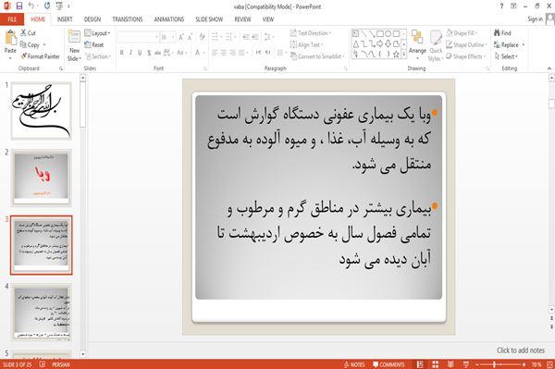Open the FILE tab
Screen dimensions: 555x369
12,19
